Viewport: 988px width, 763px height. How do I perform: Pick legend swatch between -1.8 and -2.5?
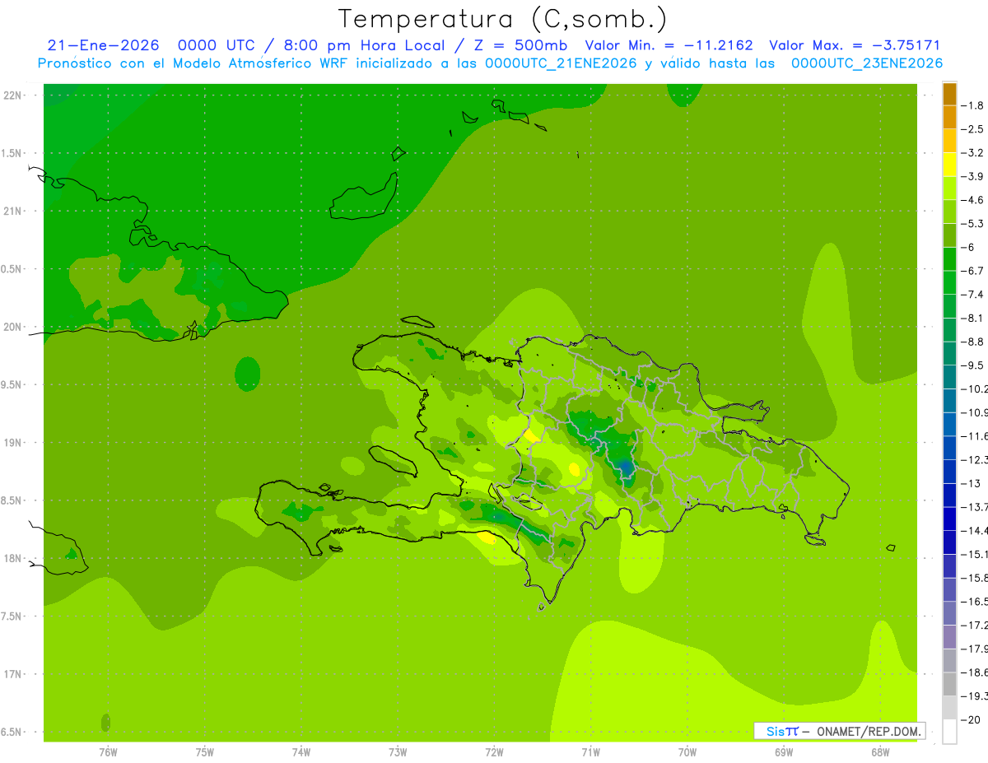pos(949,118)
